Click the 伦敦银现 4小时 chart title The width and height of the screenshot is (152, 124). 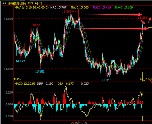pos(25,3)
